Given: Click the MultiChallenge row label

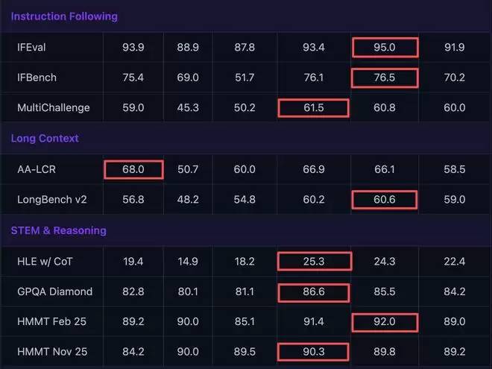Looking at the screenshot, I should point(54,108).
